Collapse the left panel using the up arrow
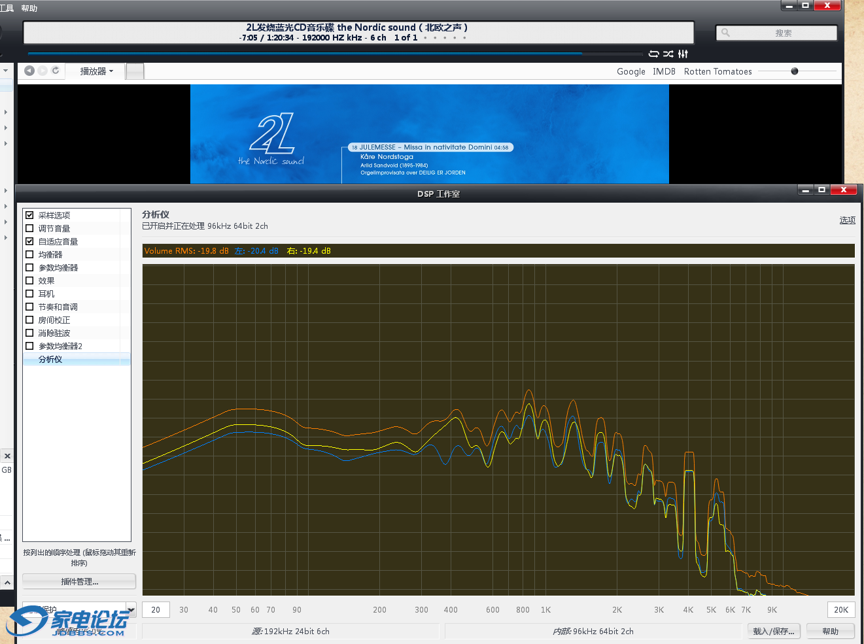The image size is (864, 644). point(7,582)
